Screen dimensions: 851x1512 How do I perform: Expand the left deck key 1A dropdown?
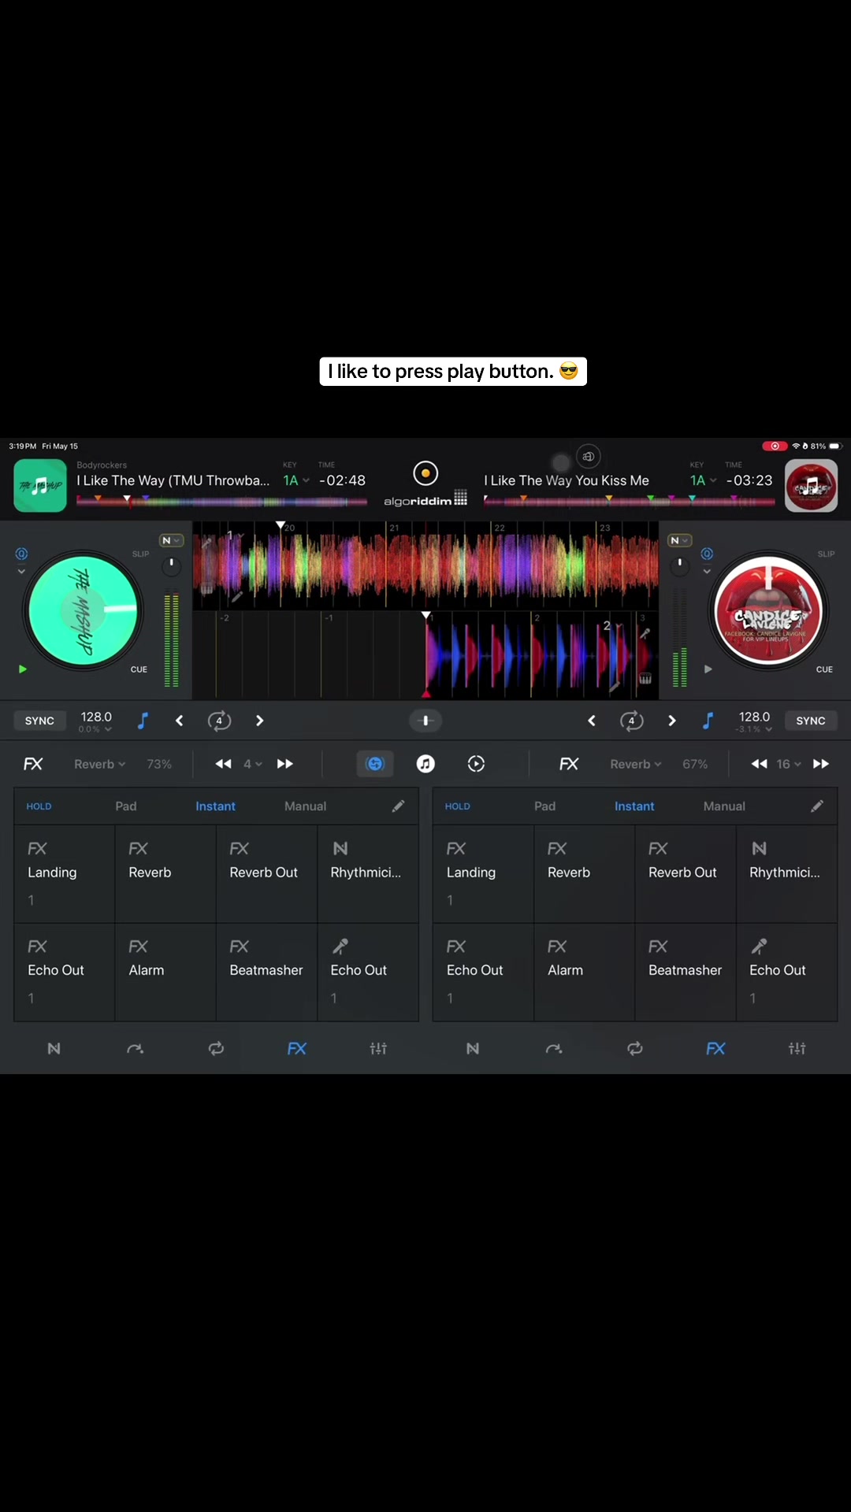pos(295,480)
